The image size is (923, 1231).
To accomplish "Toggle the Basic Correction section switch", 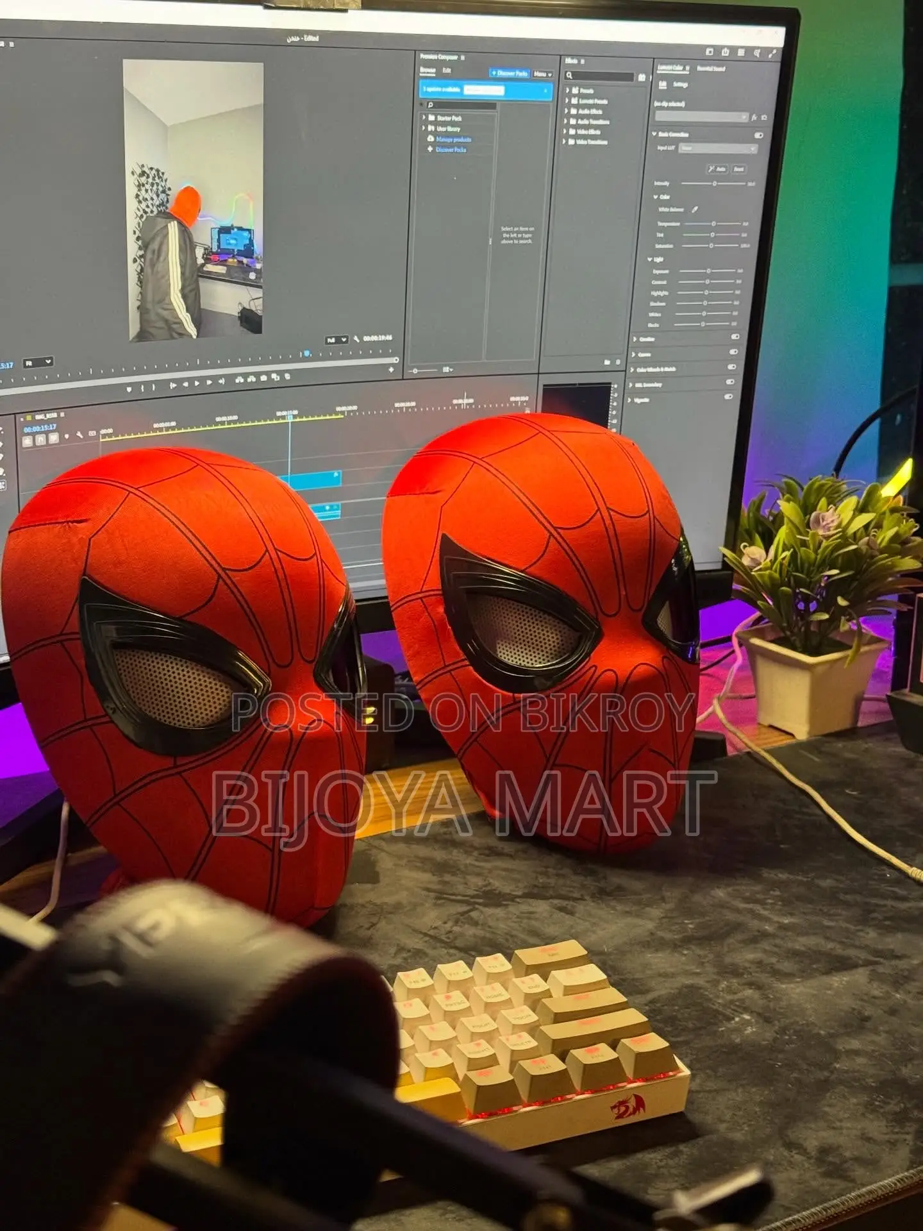I will 759,135.
